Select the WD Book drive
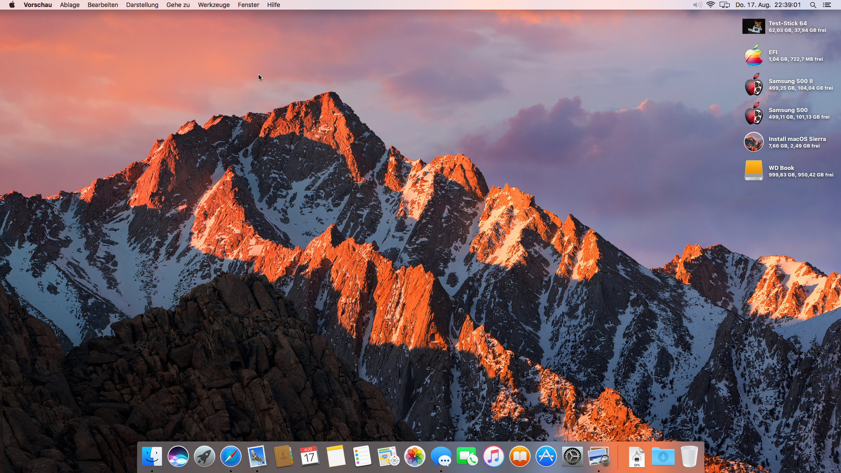Screen dimensions: 841x473 coord(754,170)
